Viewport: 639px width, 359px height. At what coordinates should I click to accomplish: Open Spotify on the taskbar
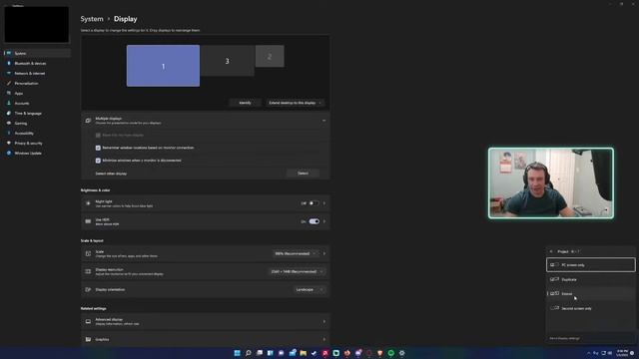click(x=390, y=353)
